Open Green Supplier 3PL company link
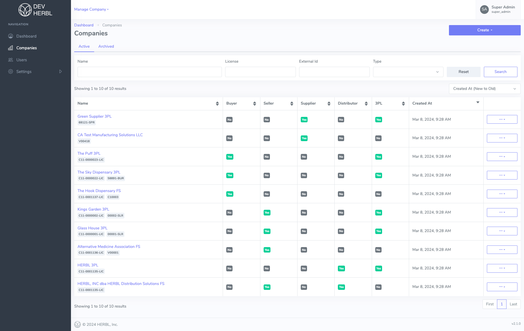524x331 pixels. point(94,116)
